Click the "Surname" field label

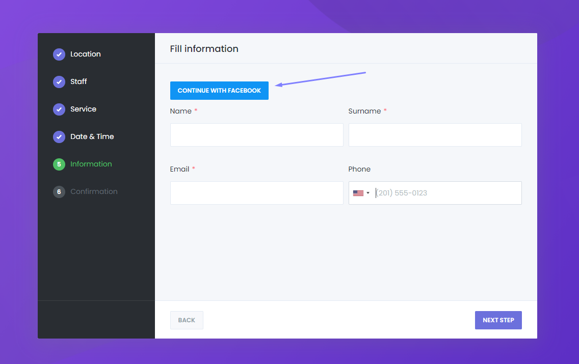(x=364, y=111)
